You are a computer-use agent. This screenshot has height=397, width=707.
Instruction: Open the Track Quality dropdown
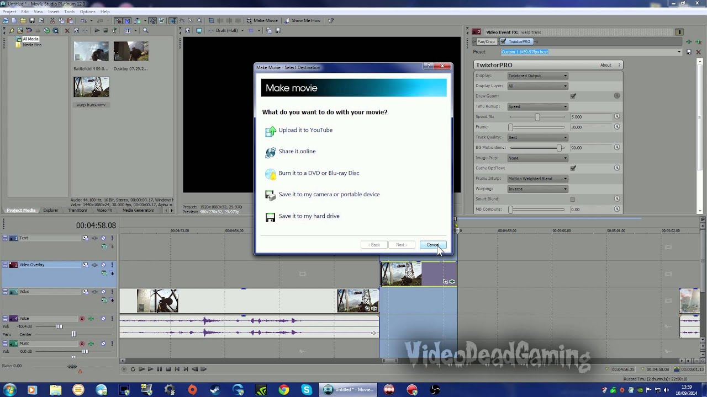(537, 137)
